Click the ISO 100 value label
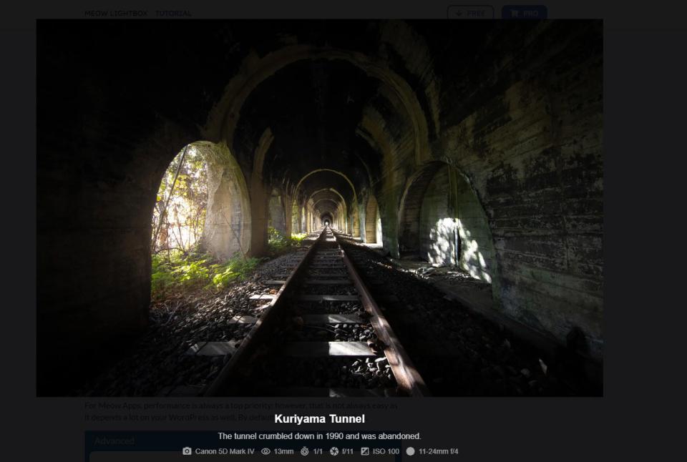Image resolution: width=687 pixels, height=462 pixels. (x=386, y=451)
